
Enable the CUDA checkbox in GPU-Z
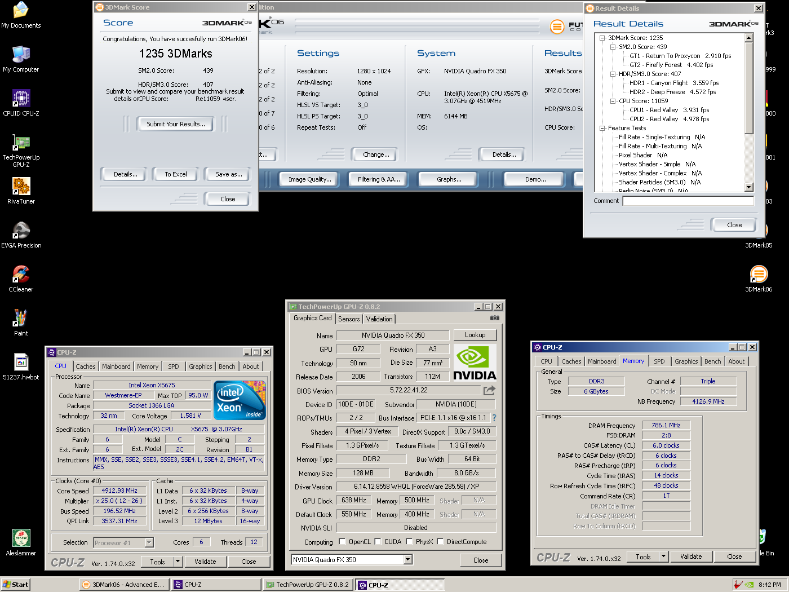click(378, 542)
